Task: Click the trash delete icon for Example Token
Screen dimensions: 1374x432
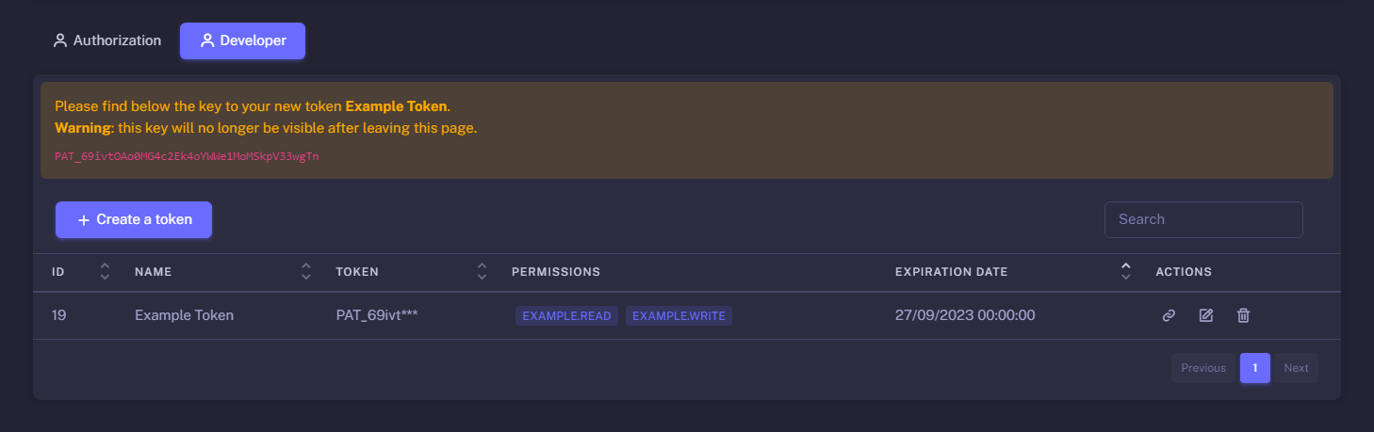Action: 1243,316
